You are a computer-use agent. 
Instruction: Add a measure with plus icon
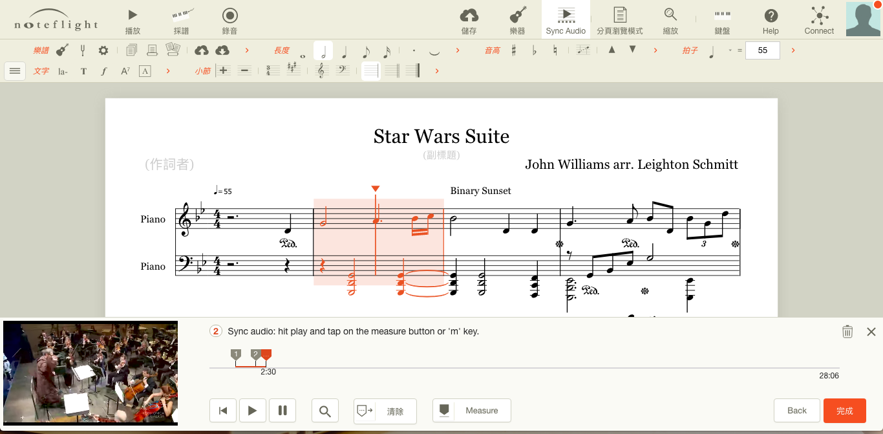click(x=223, y=71)
